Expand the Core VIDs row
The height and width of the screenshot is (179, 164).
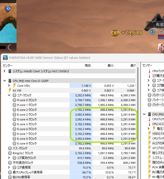pyautogui.click(x=9, y=85)
